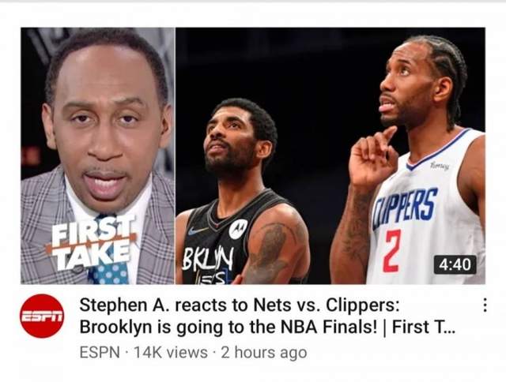Click the BKLYN lettering on black jersey
Screen dimensions: 506x382
(208, 260)
